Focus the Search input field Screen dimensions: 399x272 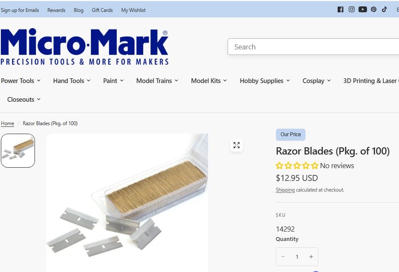tap(313, 47)
